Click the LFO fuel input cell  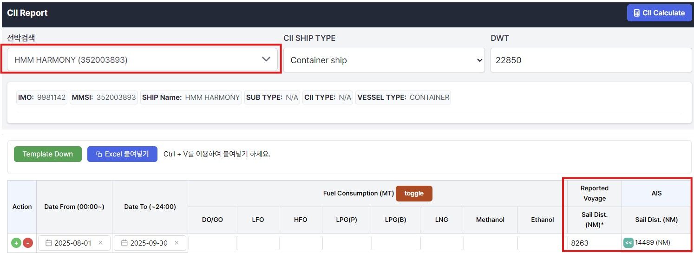click(258, 243)
